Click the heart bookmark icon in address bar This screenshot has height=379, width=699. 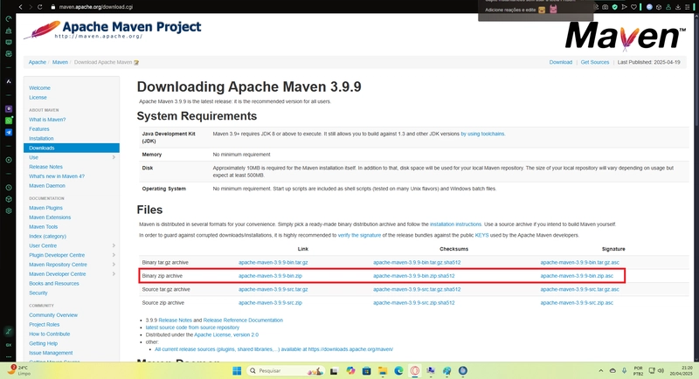point(633,7)
